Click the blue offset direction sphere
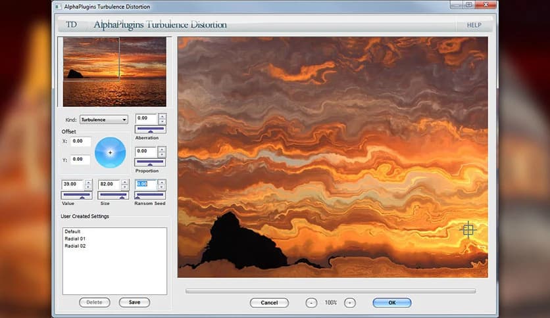550x318 pixels. (110, 152)
